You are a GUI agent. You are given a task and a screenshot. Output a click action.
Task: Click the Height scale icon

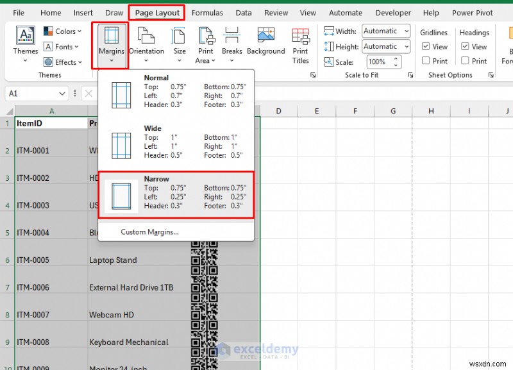click(329, 46)
